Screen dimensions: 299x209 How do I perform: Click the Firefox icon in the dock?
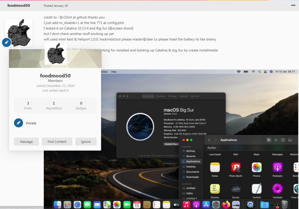(226, 205)
